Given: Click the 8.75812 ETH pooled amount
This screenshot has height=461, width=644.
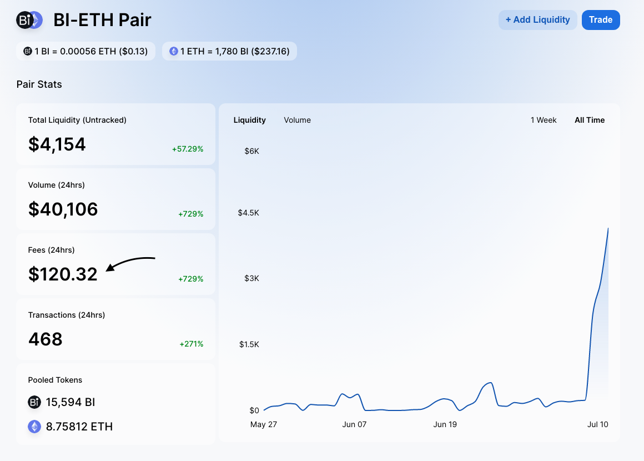Looking at the screenshot, I should click(x=79, y=427).
